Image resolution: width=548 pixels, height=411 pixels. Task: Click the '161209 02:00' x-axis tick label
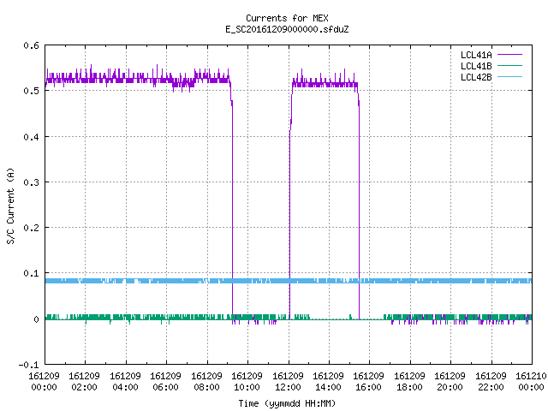pos(85,382)
